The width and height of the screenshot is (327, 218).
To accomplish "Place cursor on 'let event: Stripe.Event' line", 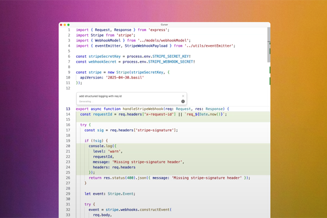I will pyautogui.click(x=109, y=193).
